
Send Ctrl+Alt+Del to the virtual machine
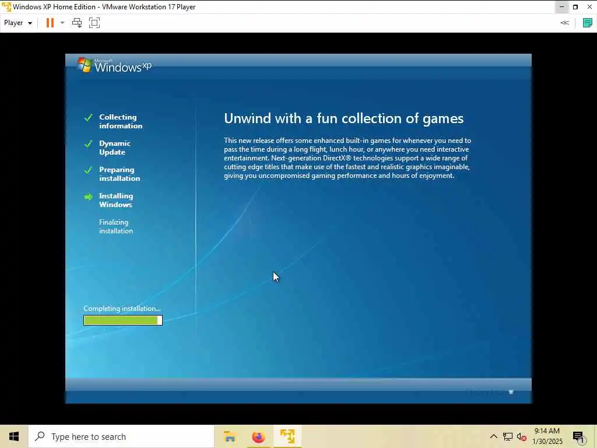(77, 23)
